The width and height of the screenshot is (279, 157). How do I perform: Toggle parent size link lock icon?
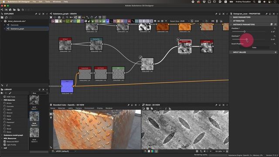(192, 21)
